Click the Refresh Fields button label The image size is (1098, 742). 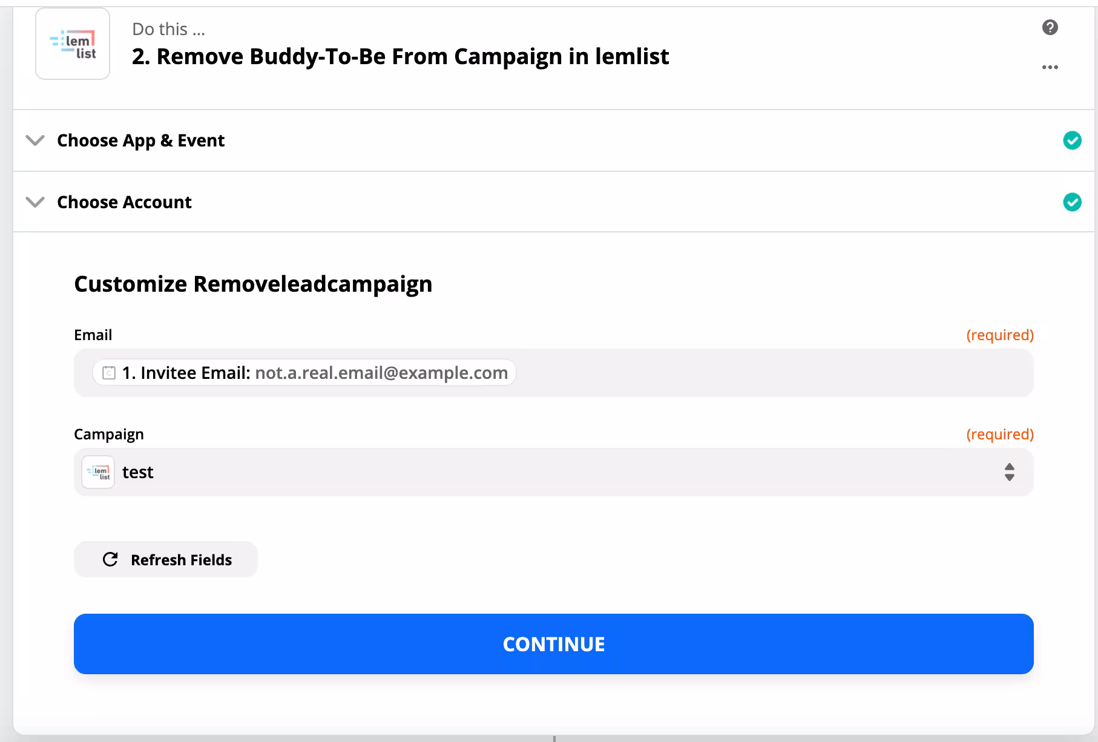point(181,560)
